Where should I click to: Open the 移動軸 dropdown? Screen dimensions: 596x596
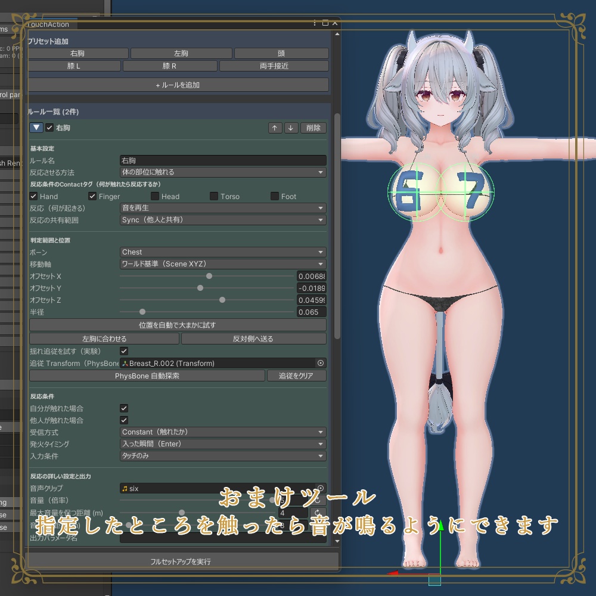223,264
